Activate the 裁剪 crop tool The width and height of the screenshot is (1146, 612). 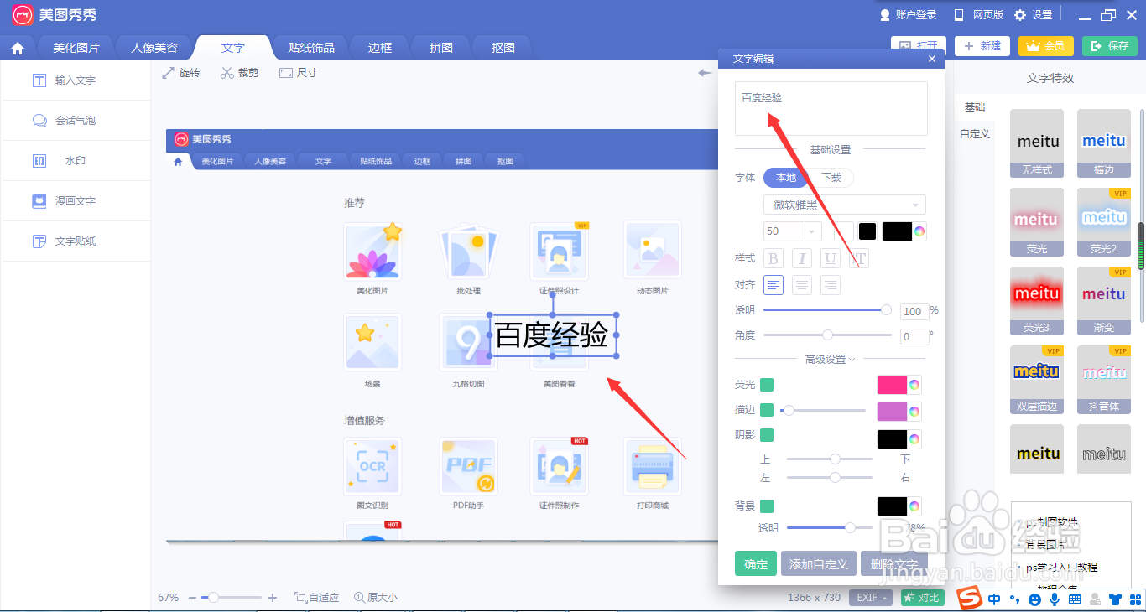(x=239, y=73)
